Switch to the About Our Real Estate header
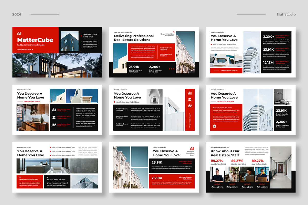 [x=23, y=90]
